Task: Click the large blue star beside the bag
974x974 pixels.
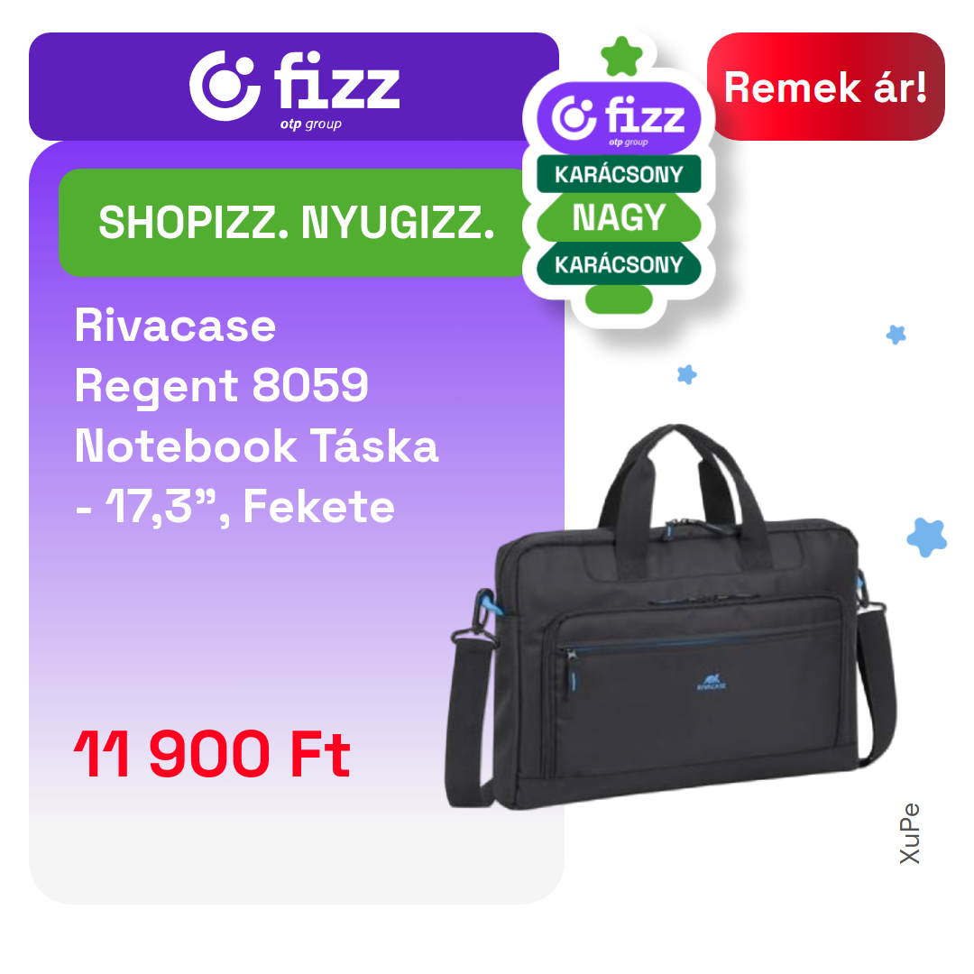Action: coord(926,538)
